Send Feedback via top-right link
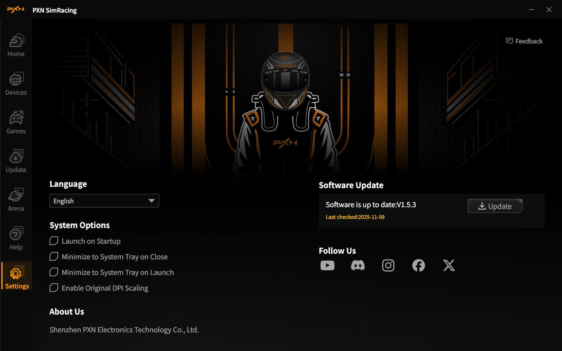 pyautogui.click(x=524, y=41)
